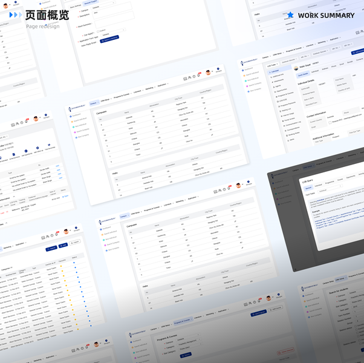Screen dimensions: 364x363
Task: Open the highlighted Programs & Courses nav tab
Action: (x=183, y=322)
